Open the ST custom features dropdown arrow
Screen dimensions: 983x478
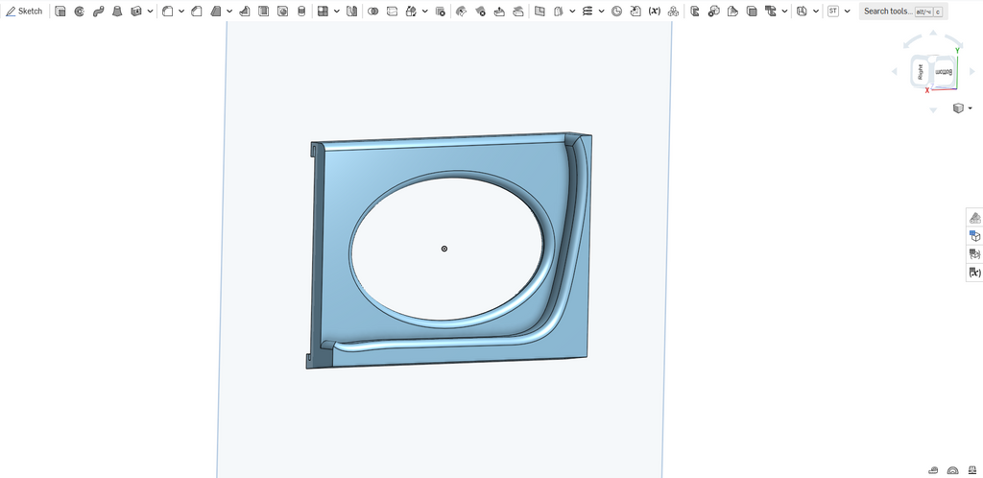(x=847, y=12)
